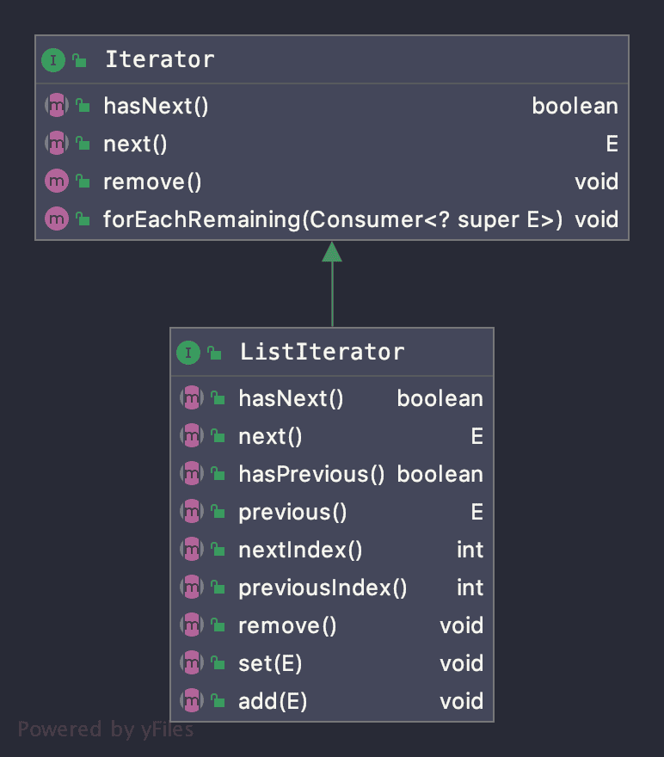Select nextIndex() method in ListIterator
Image resolution: width=664 pixels, height=757 pixels.
(300, 550)
